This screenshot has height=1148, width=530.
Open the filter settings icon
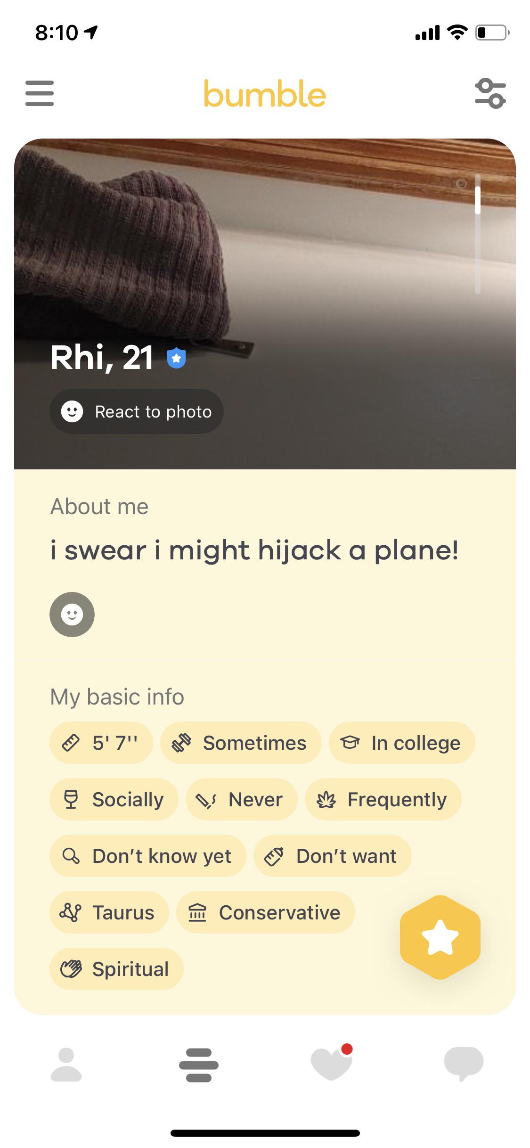click(490, 94)
